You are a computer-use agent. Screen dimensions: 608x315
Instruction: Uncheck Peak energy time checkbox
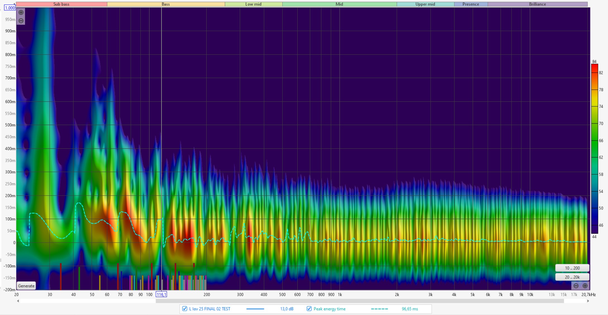309,309
